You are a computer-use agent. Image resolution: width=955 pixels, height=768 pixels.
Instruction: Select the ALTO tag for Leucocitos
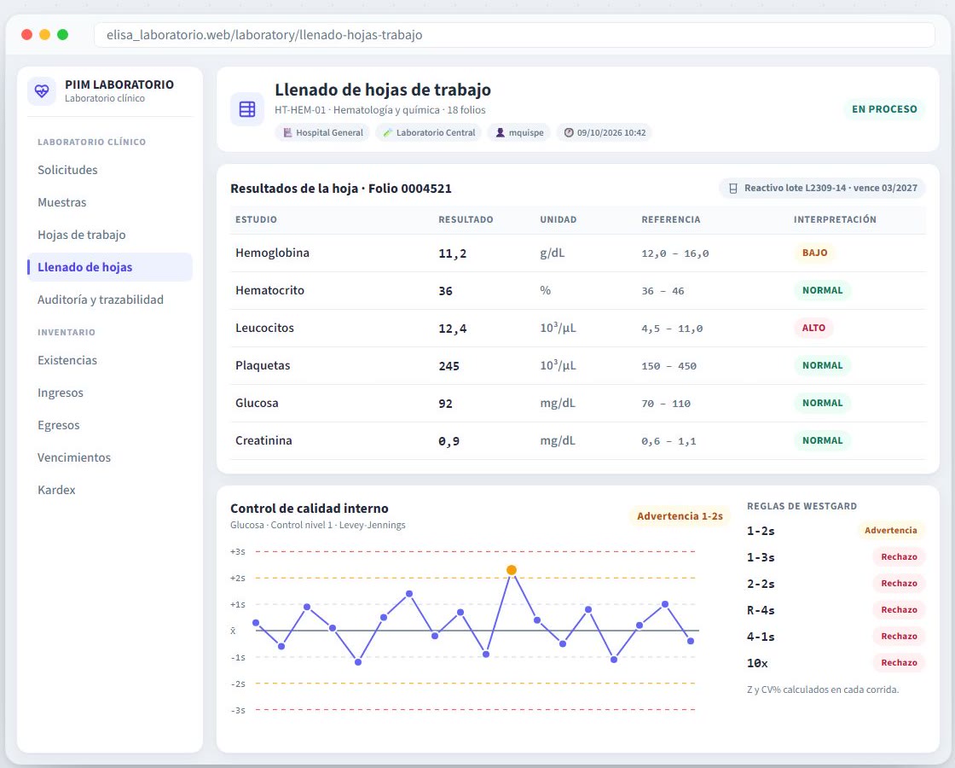[x=813, y=328]
